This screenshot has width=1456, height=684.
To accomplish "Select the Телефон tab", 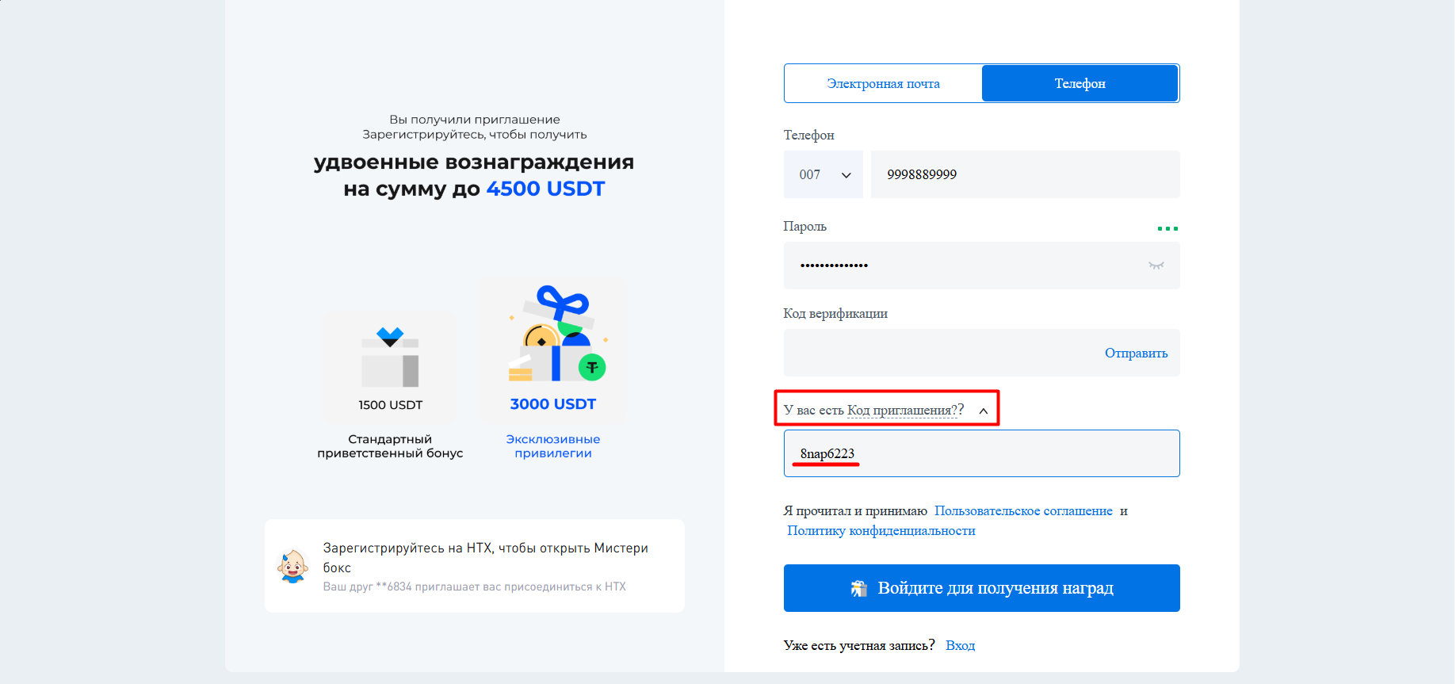I will pyautogui.click(x=1080, y=83).
